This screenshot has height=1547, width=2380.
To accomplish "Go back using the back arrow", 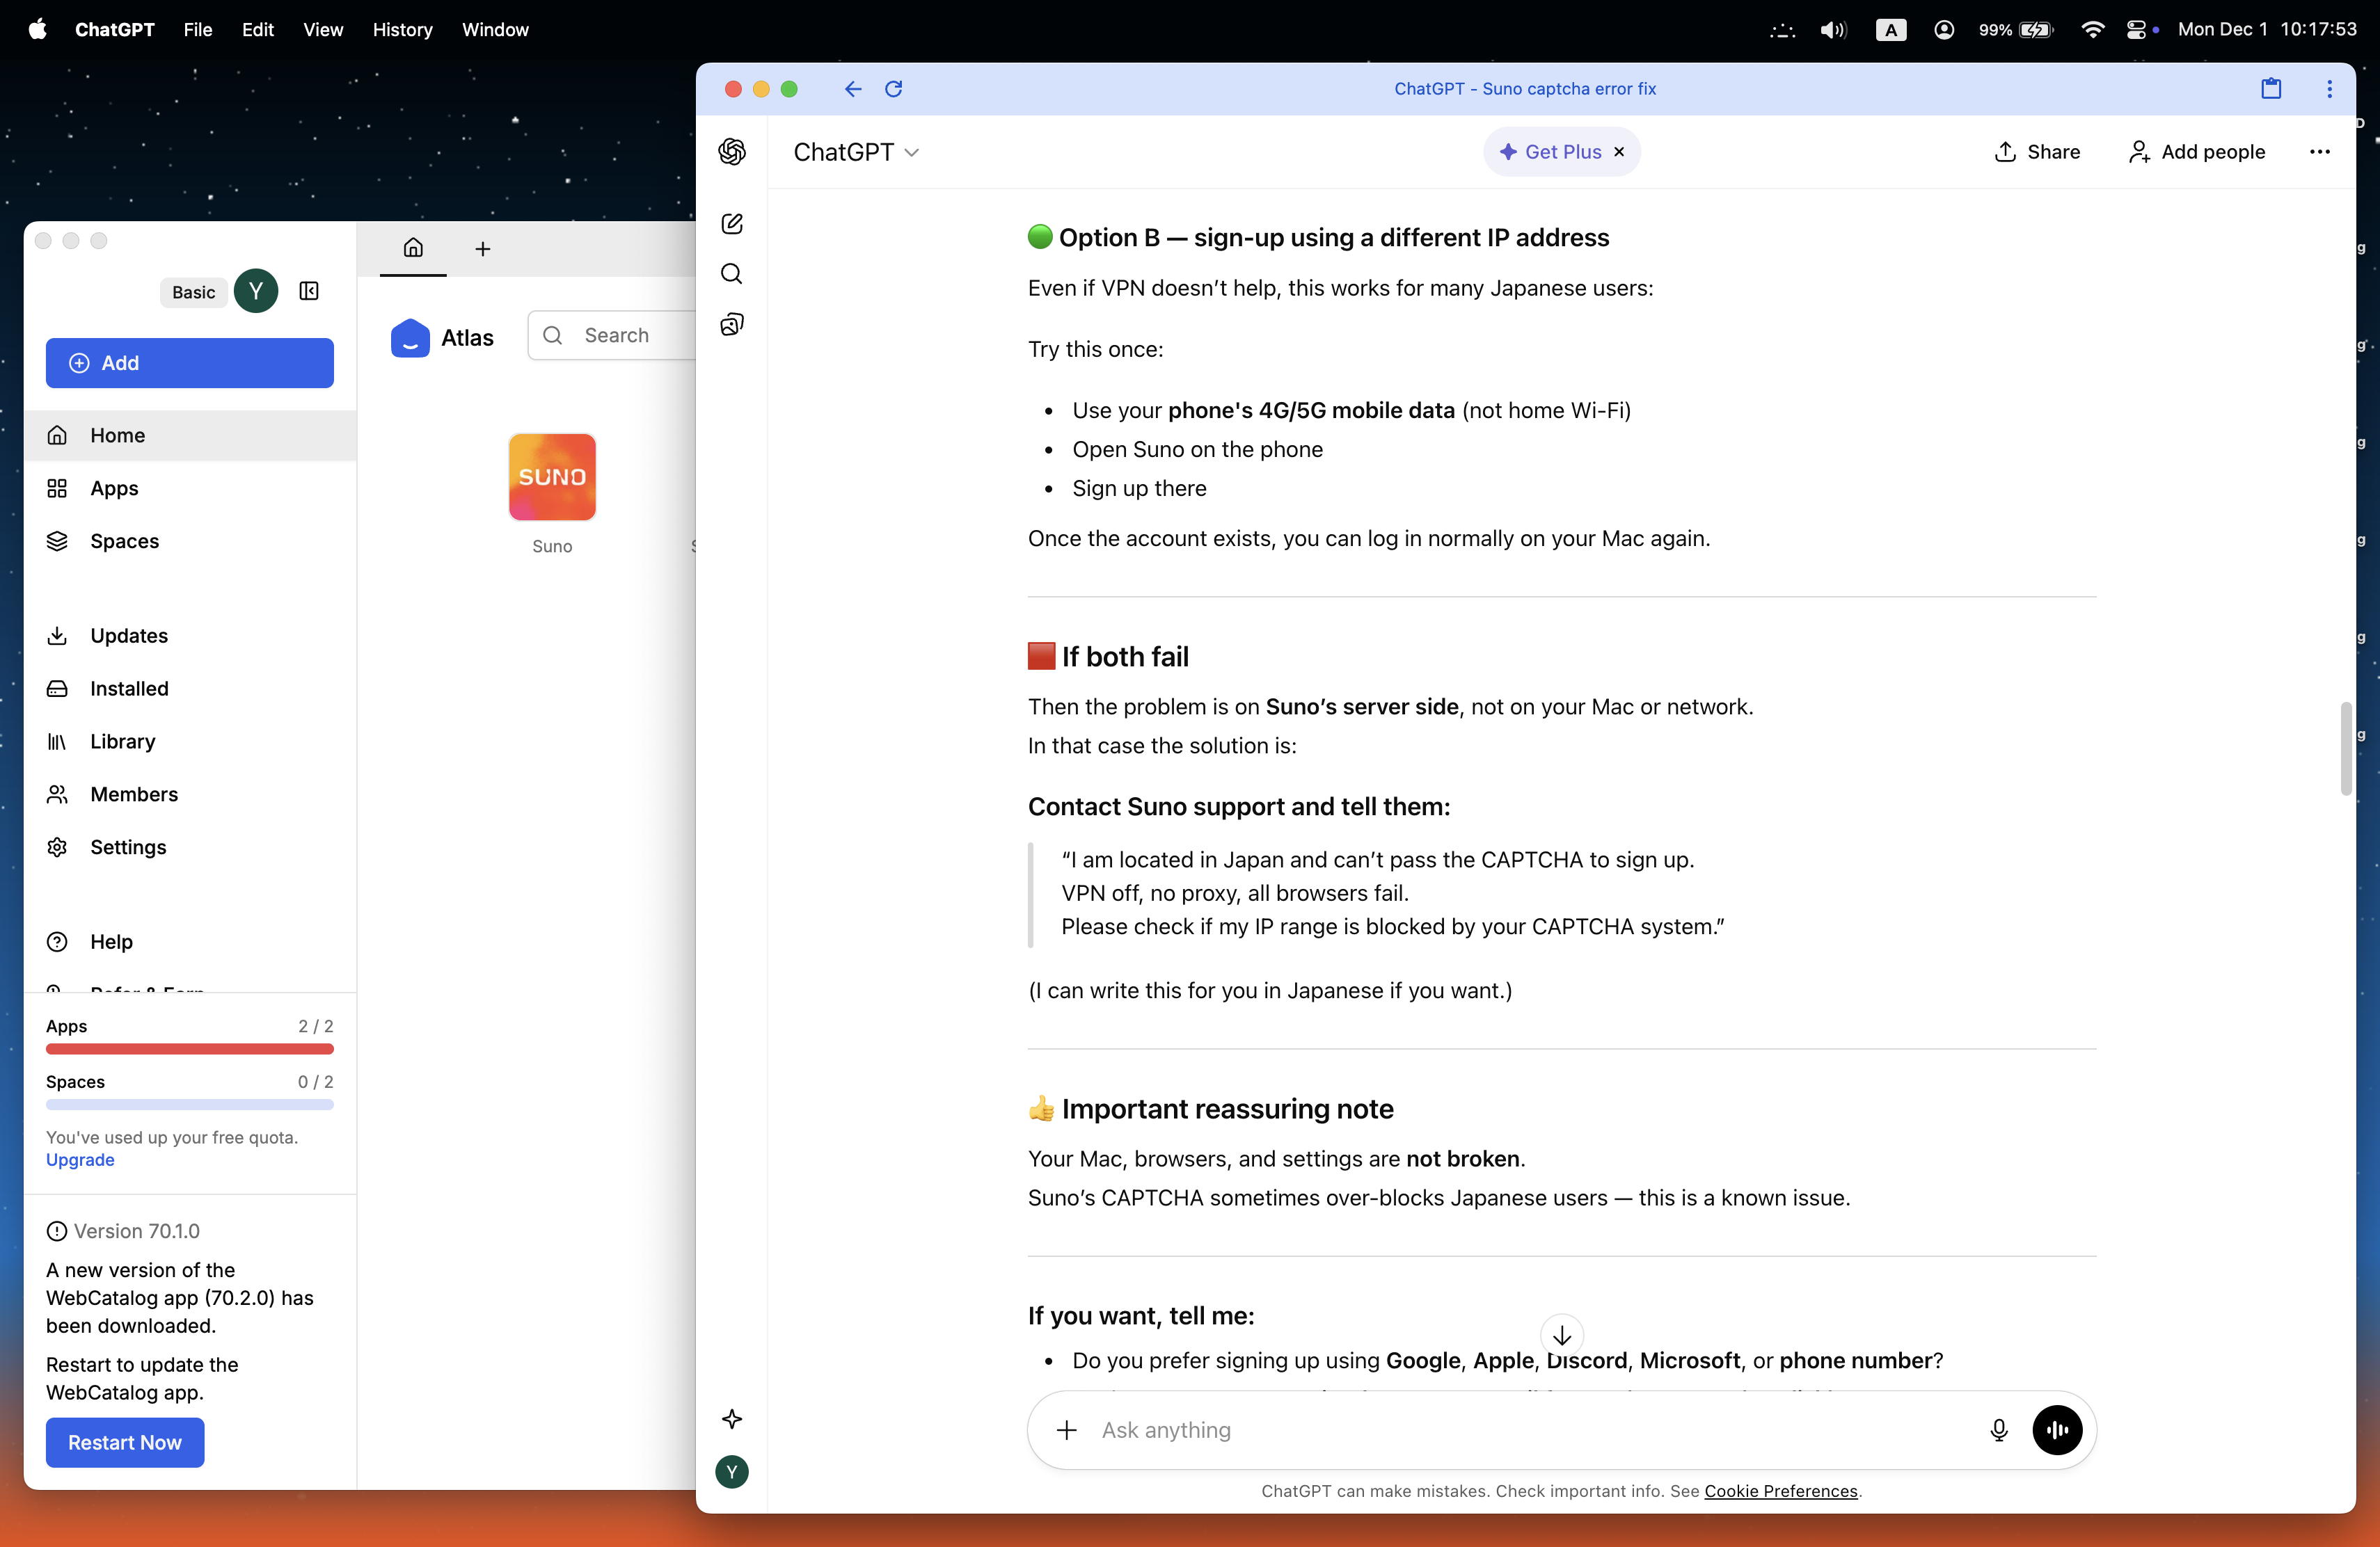I will [852, 89].
